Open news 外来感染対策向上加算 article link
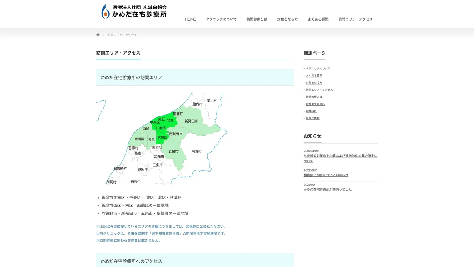The image size is (474, 267). tap(340, 158)
